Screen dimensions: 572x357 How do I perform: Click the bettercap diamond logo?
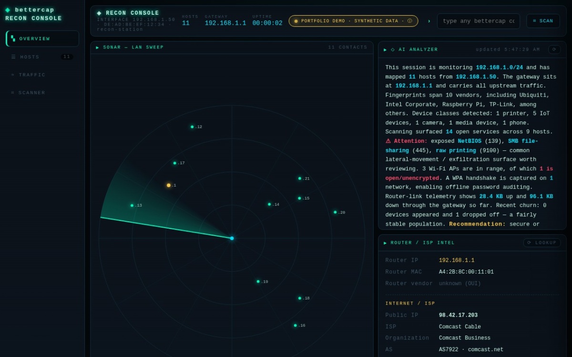8,10
